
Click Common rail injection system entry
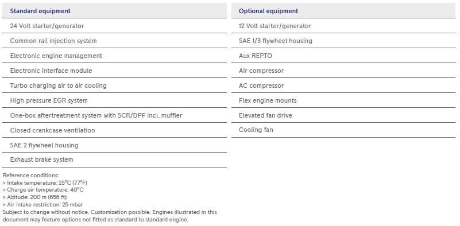pos(114,41)
